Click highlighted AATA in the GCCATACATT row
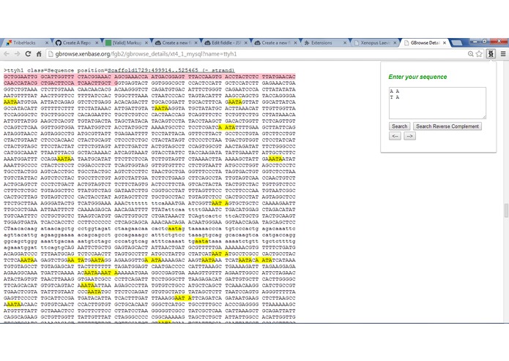Image resolution: width=509 pixels, height=361 pixels. 161,108
